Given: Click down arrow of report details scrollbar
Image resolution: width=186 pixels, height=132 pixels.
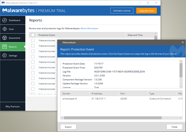Looking at the screenshot, I should coord(181,87).
